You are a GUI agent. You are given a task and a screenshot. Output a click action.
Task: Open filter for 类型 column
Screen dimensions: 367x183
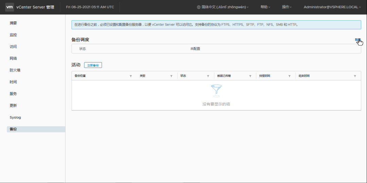pos(171,76)
